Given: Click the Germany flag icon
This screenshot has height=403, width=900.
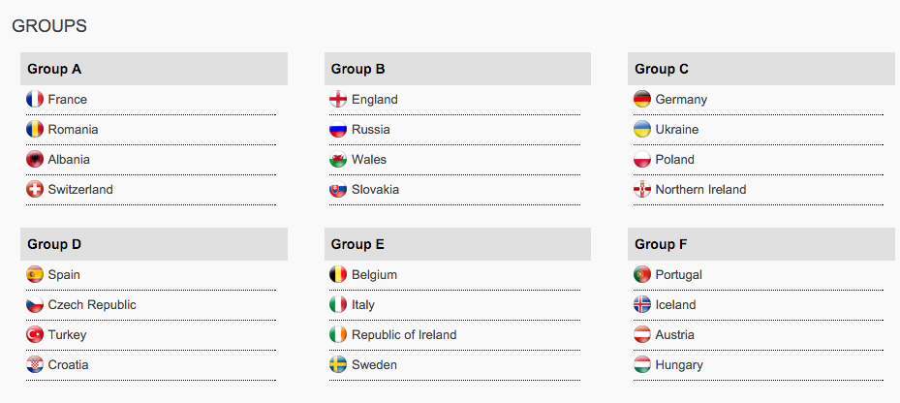Looking at the screenshot, I should coord(641,100).
